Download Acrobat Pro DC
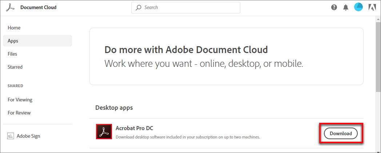Screen dimensions: 381x153 341,133
